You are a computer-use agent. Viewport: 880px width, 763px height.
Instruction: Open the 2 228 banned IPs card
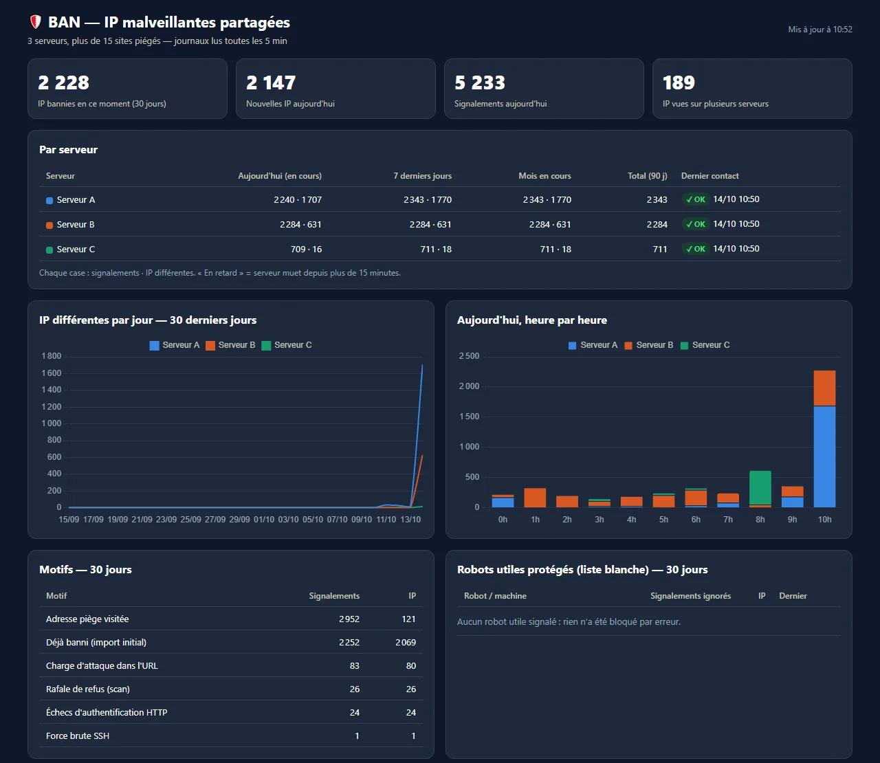(127, 89)
